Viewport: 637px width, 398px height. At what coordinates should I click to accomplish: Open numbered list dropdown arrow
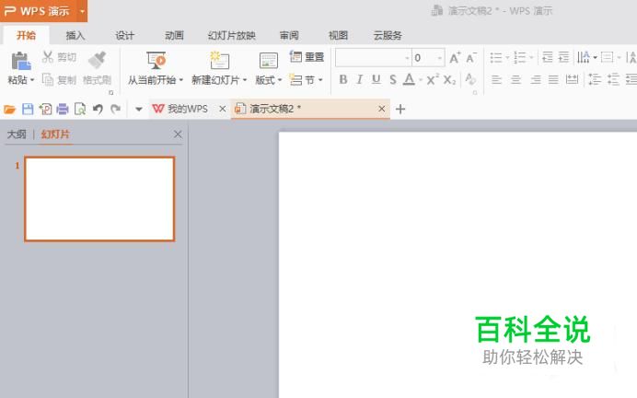coord(531,58)
